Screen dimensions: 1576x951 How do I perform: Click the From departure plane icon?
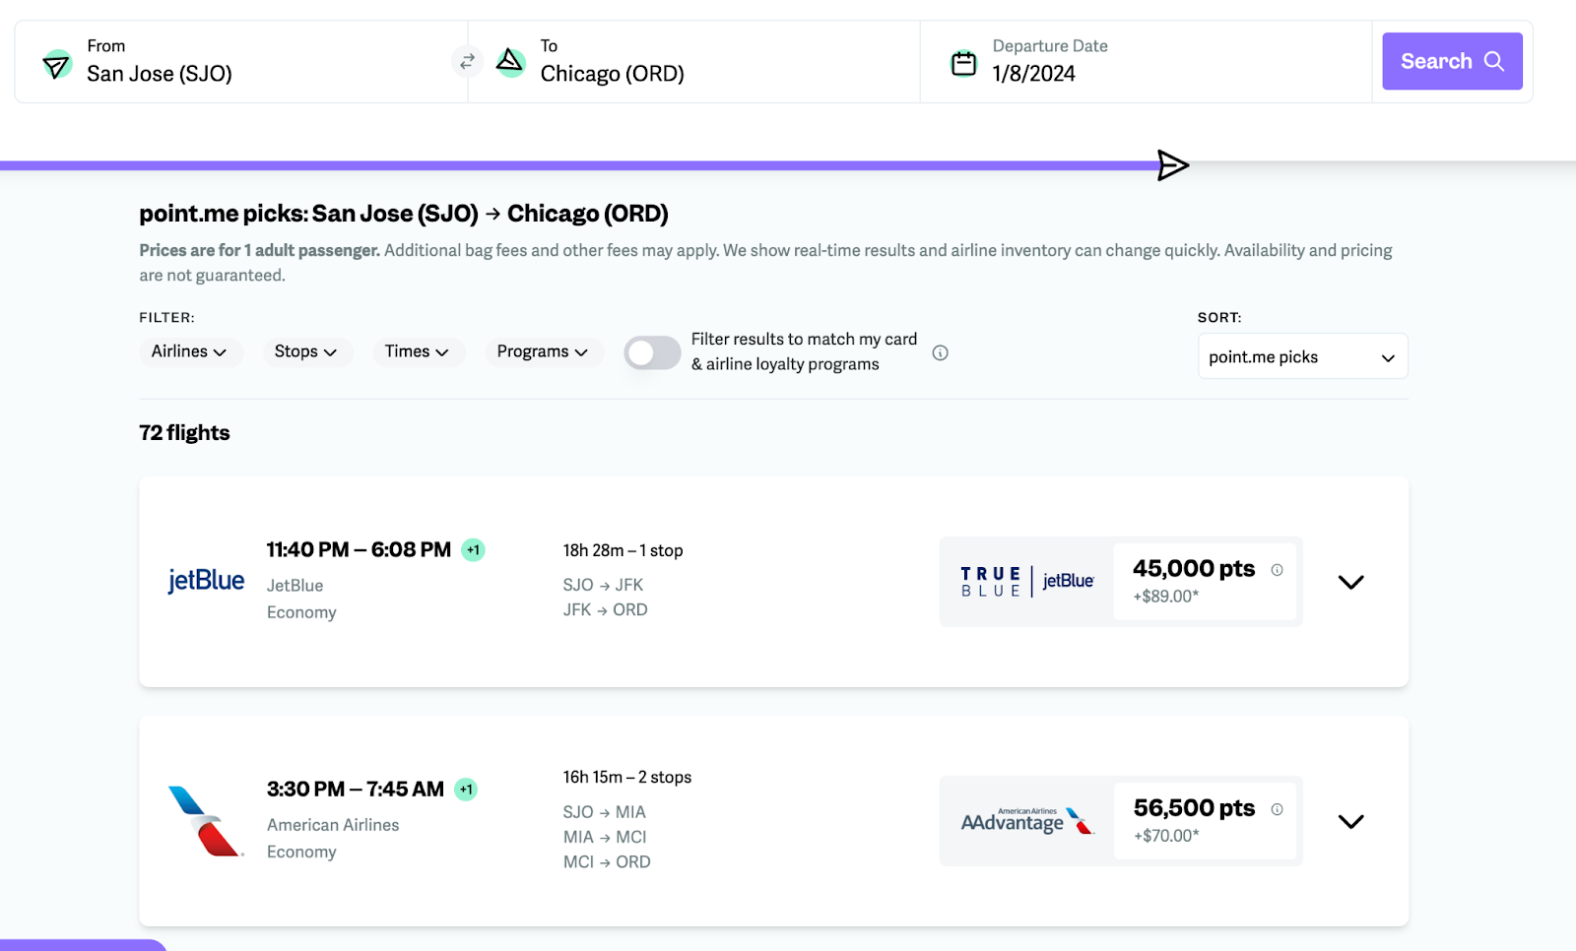coord(57,65)
